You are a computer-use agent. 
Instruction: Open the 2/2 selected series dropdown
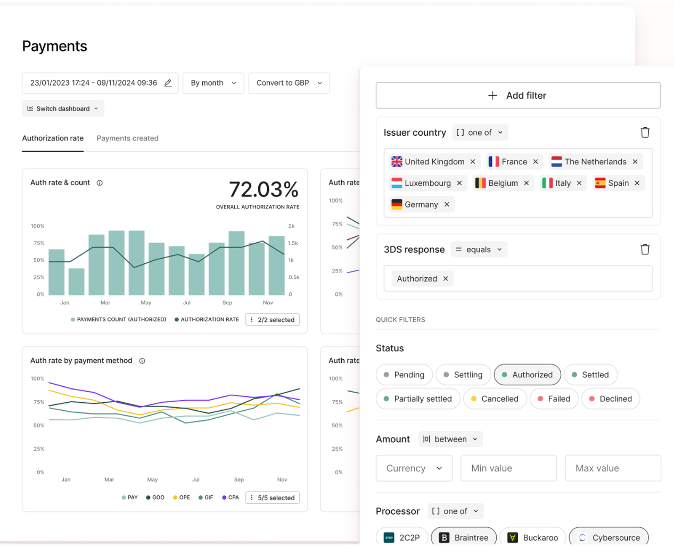pyautogui.click(x=273, y=320)
